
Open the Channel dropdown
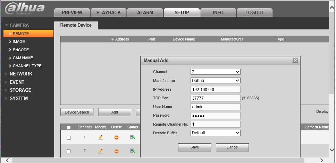(x=215, y=72)
